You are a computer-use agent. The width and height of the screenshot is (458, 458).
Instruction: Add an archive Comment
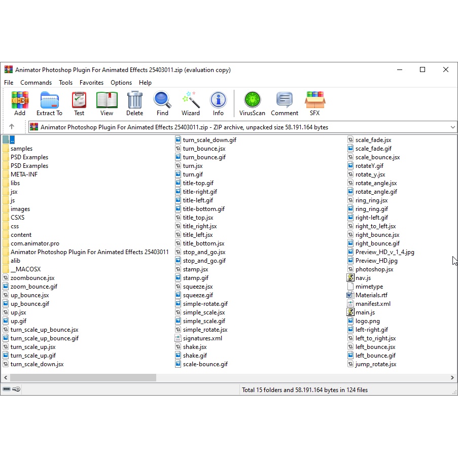point(285,103)
